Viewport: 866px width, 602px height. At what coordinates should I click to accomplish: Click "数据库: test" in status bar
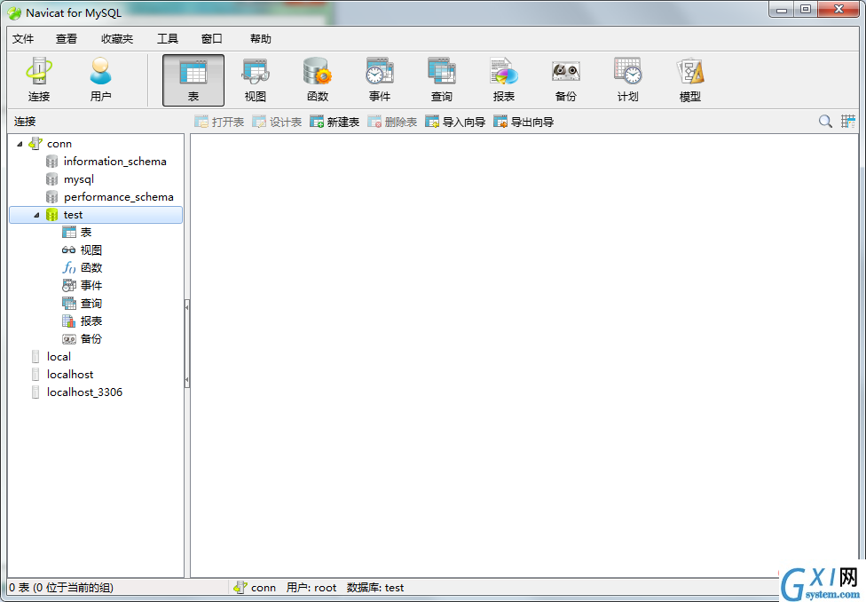click(x=375, y=588)
